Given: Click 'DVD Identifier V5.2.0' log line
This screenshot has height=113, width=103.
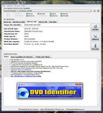Looking at the screenshot, I should pos(17,60).
